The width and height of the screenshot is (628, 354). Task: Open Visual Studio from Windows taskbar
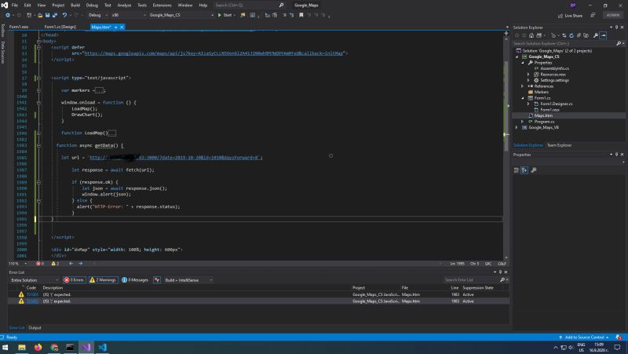[x=86, y=347]
